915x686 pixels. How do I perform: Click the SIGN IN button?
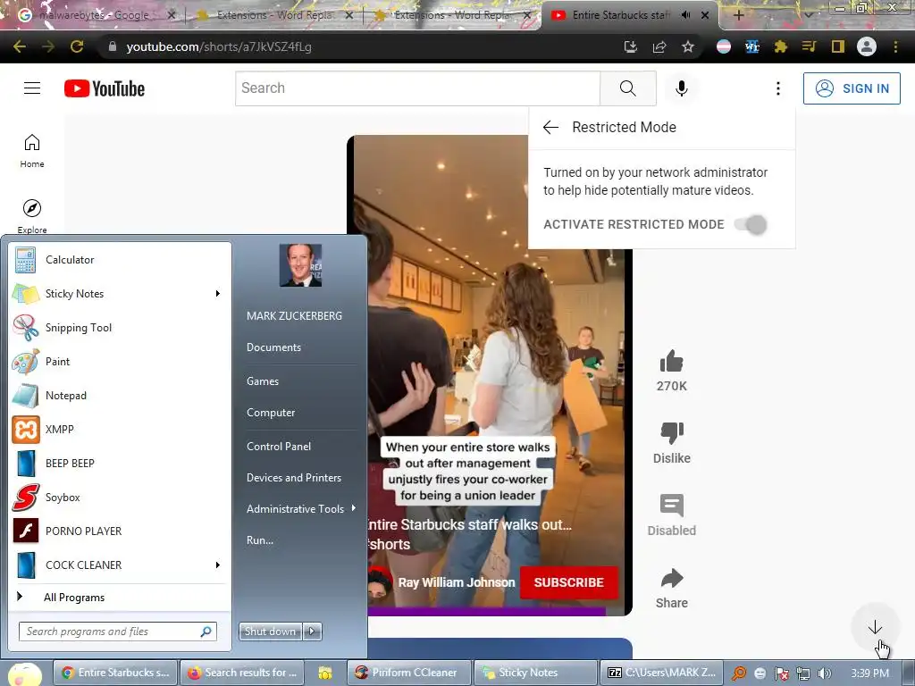coord(852,88)
